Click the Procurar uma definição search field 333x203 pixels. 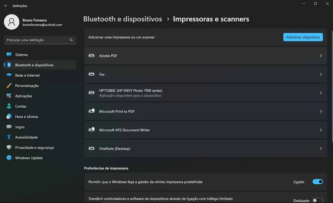(x=40, y=40)
